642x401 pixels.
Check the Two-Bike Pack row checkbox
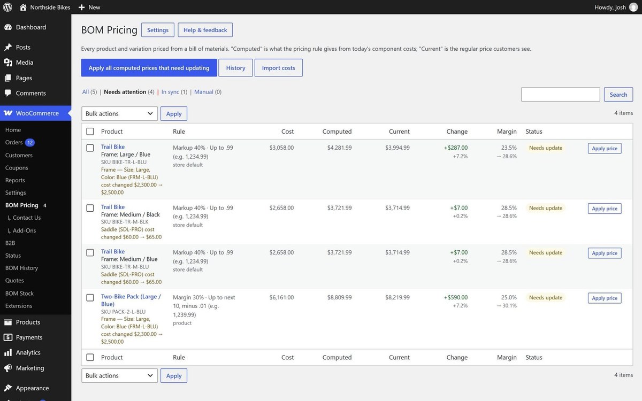[x=90, y=298]
